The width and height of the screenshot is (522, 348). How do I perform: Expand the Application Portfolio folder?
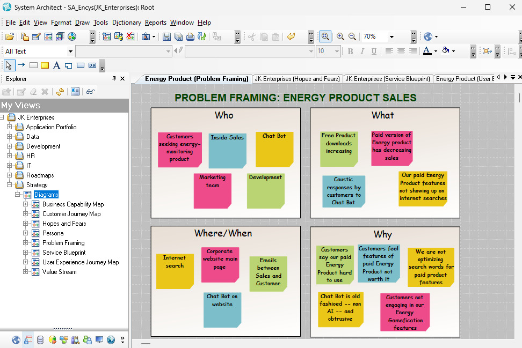tap(9, 127)
